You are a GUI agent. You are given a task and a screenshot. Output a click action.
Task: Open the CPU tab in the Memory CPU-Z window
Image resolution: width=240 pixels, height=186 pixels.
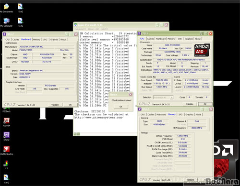pos(143,114)
